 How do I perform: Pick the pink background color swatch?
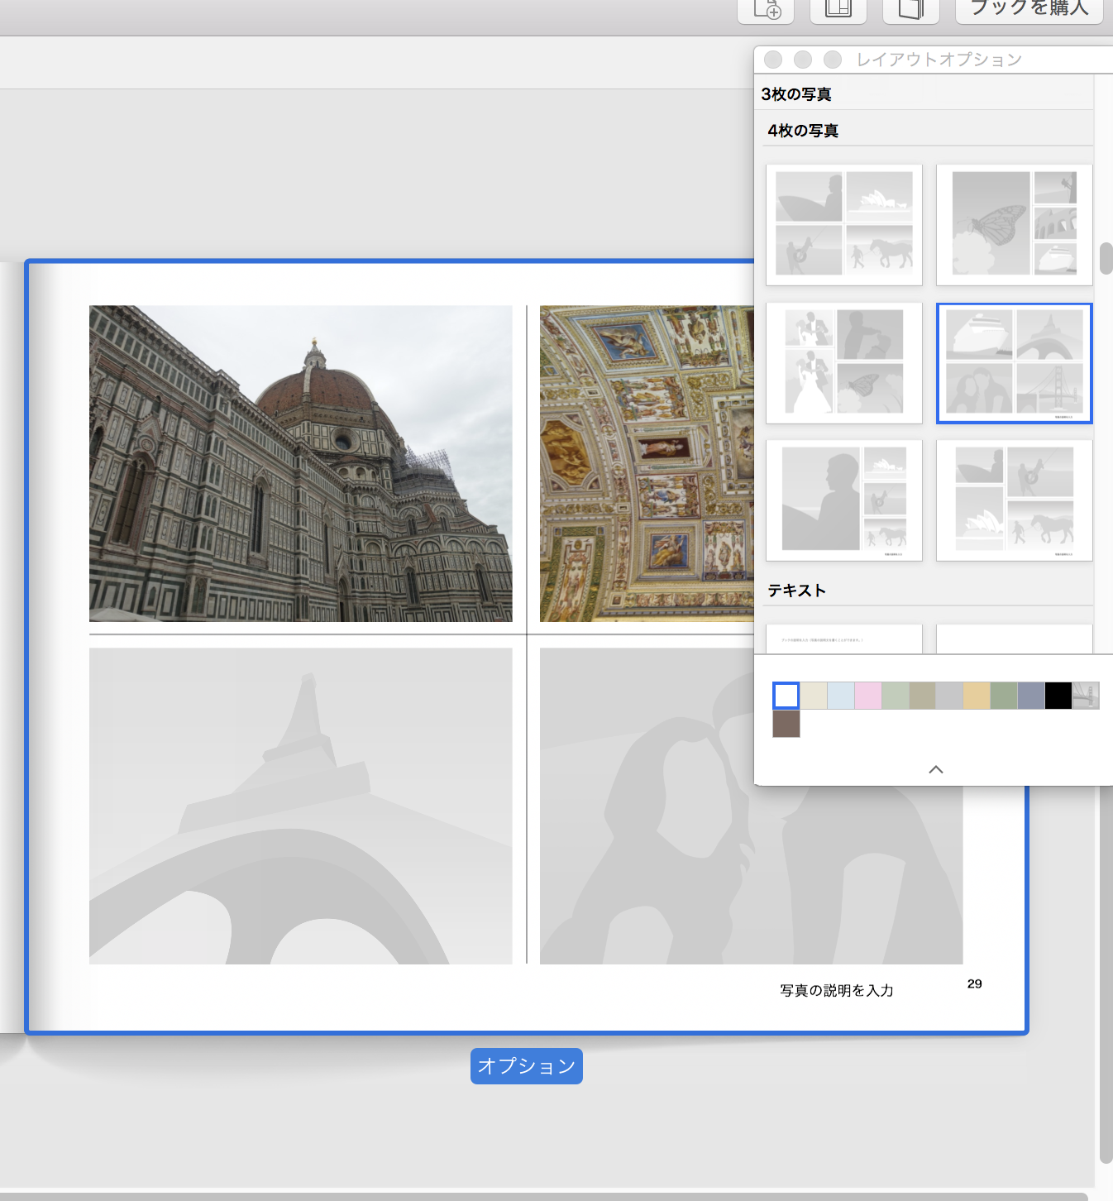(868, 696)
